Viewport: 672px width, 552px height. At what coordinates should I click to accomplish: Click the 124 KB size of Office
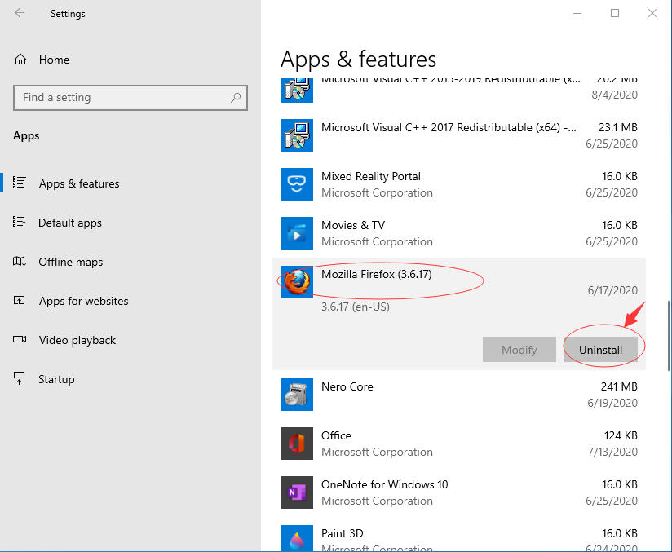pyautogui.click(x=621, y=435)
